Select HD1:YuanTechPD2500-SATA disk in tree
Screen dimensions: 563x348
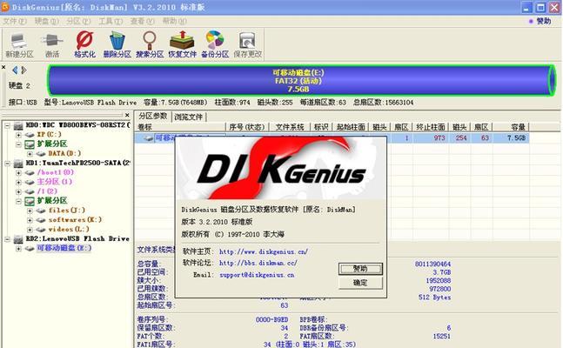pos(77,163)
